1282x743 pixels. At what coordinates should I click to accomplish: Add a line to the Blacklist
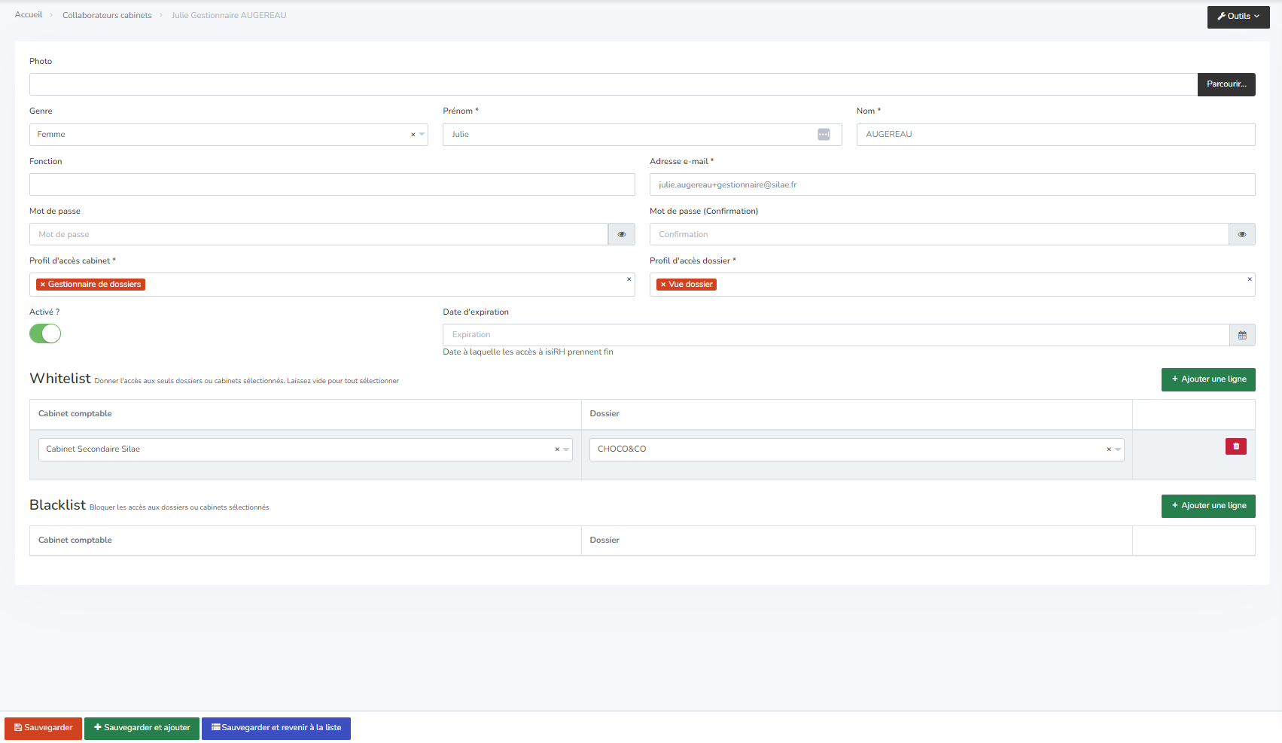tap(1207, 506)
